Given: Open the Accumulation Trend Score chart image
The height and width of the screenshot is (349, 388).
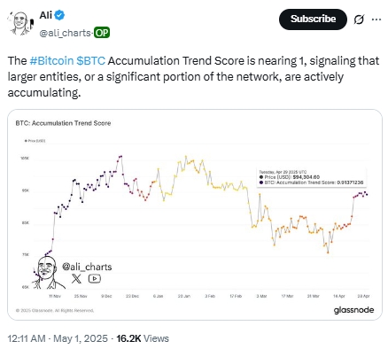Looking at the screenshot, I should (x=195, y=214).
